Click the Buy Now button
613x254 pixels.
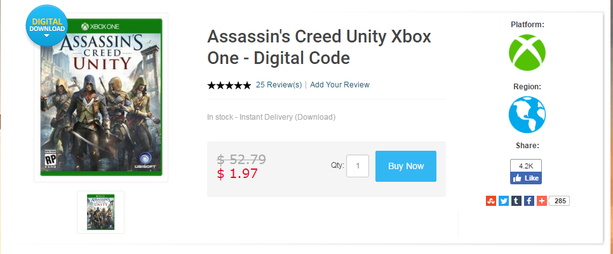point(405,166)
